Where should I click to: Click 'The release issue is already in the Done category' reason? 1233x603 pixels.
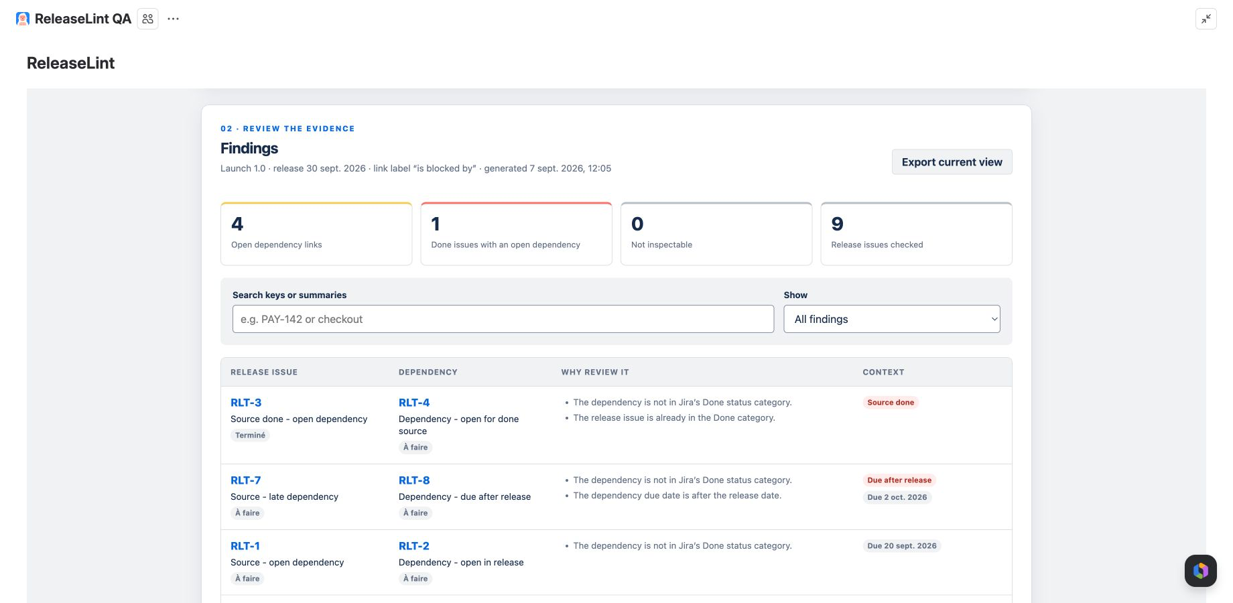pos(674,418)
